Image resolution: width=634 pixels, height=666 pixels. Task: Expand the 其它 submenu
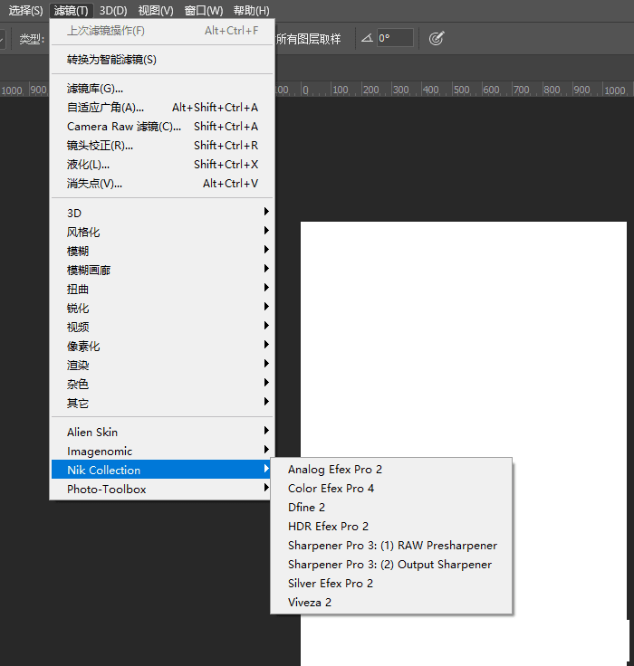tap(162, 403)
